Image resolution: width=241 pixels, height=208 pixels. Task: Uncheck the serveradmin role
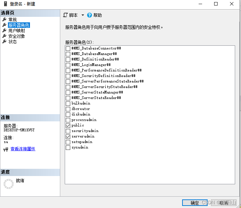(68, 136)
